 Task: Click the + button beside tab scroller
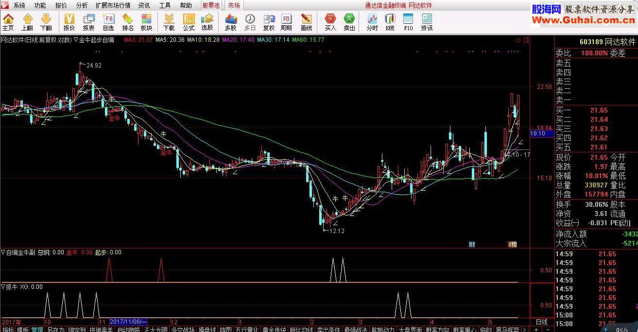536,329
